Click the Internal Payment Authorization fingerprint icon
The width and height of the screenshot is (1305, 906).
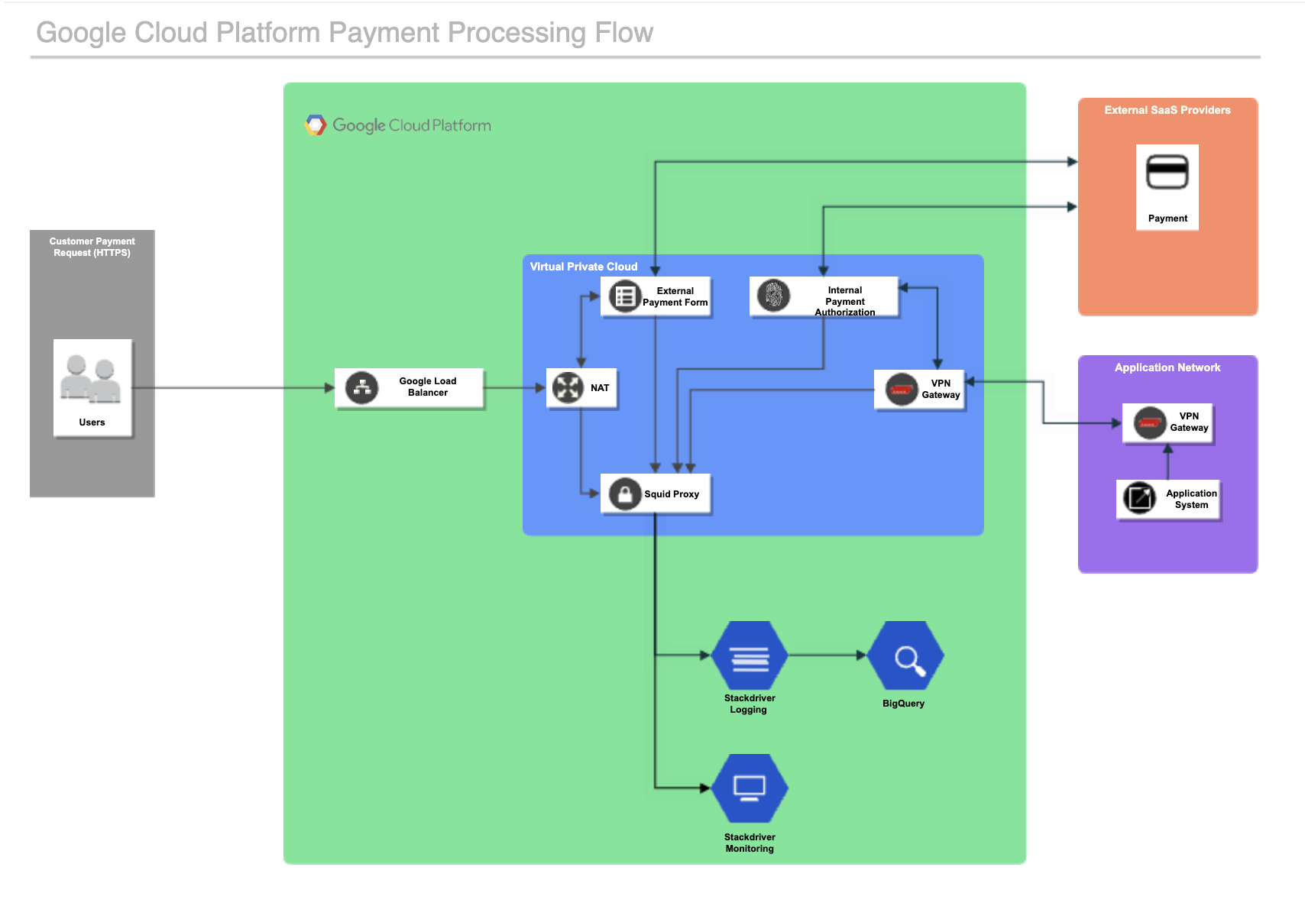pos(773,295)
